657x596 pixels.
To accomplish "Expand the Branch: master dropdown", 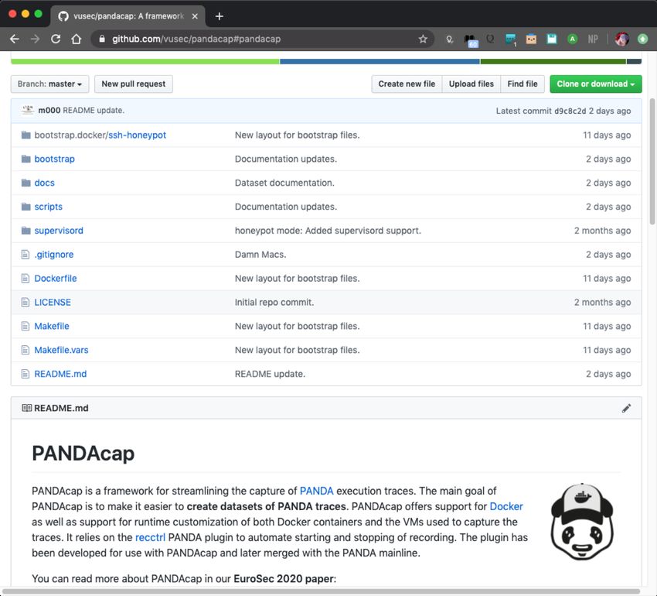I will tap(49, 84).
